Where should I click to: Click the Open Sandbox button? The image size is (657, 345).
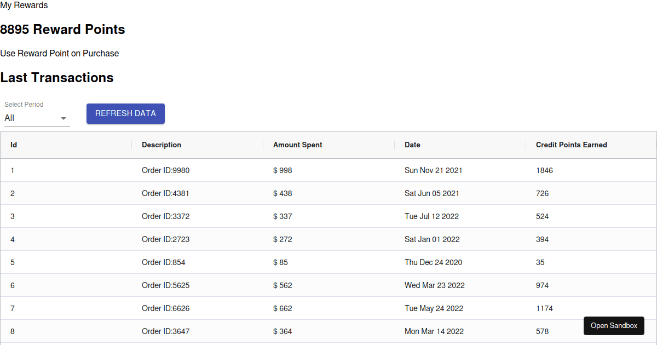coord(614,325)
